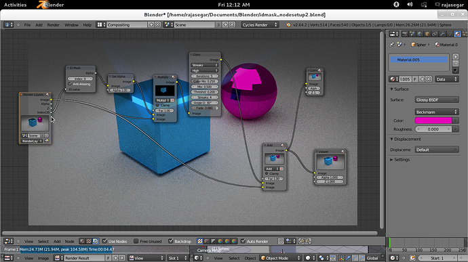This screenshot has height=262, width=468.
Task: Open the Help menu
Action: [87, 25]
